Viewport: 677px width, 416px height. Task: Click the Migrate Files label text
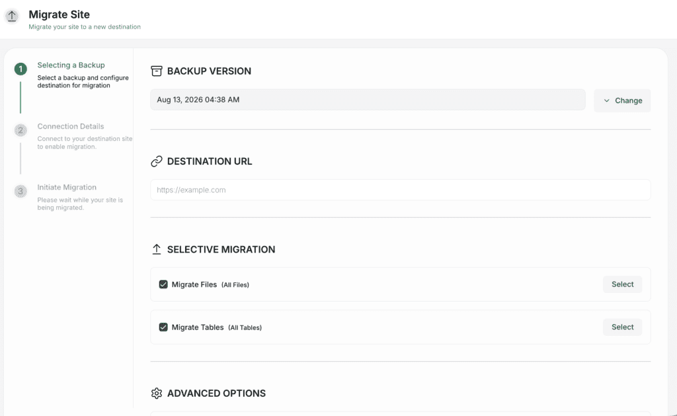pyautogui.click(x=194, y=284)
